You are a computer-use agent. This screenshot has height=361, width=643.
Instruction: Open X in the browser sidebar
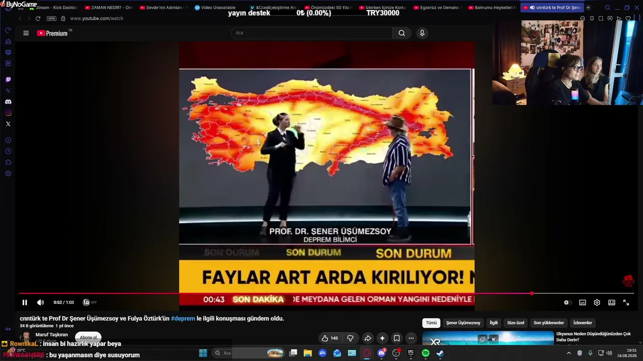click(8, 124)
